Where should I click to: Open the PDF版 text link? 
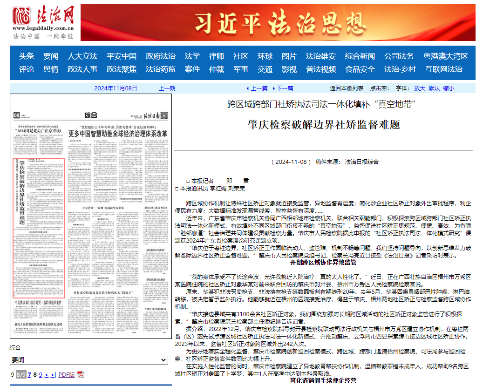(67, 375)
